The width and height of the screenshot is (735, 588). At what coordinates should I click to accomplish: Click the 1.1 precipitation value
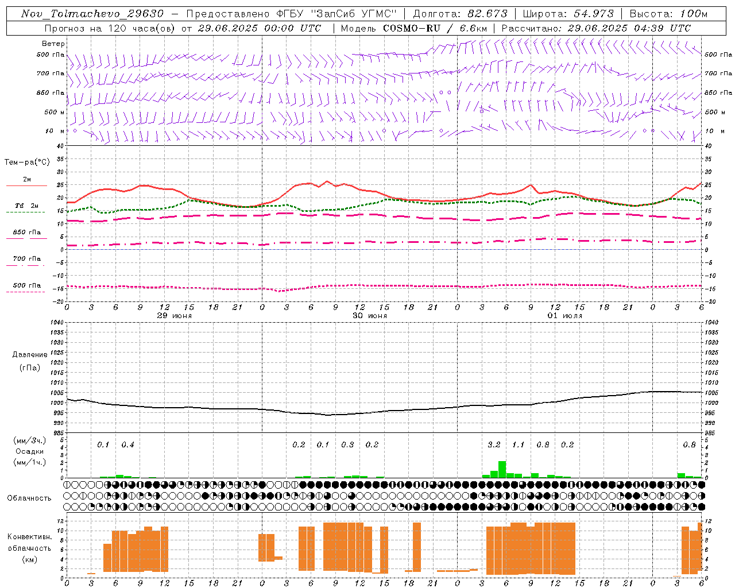tap(519, 445)
